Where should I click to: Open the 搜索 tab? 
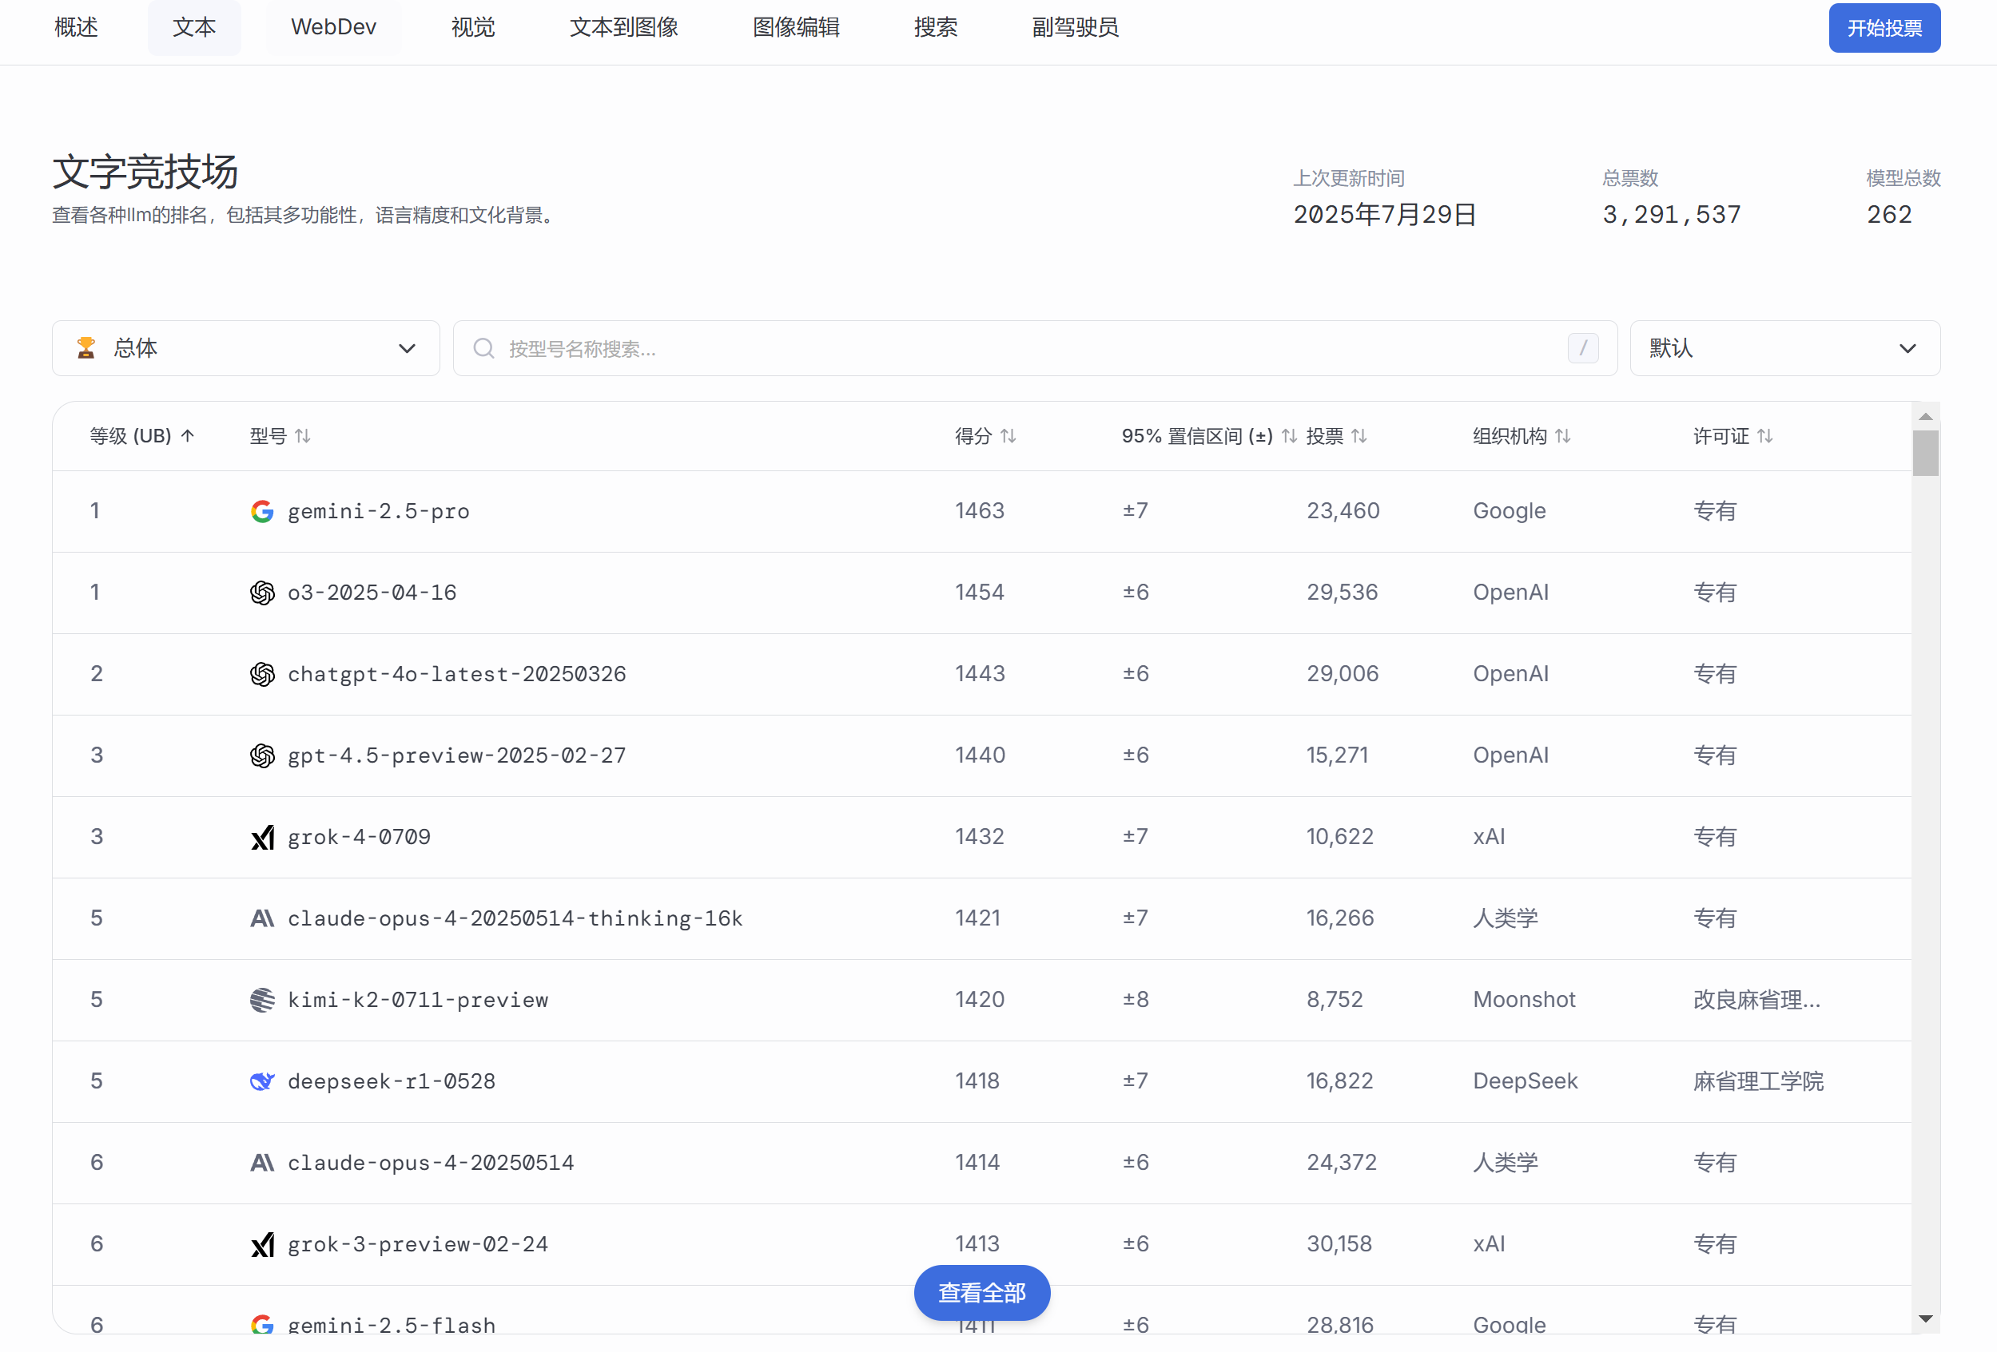pos(936,27)
